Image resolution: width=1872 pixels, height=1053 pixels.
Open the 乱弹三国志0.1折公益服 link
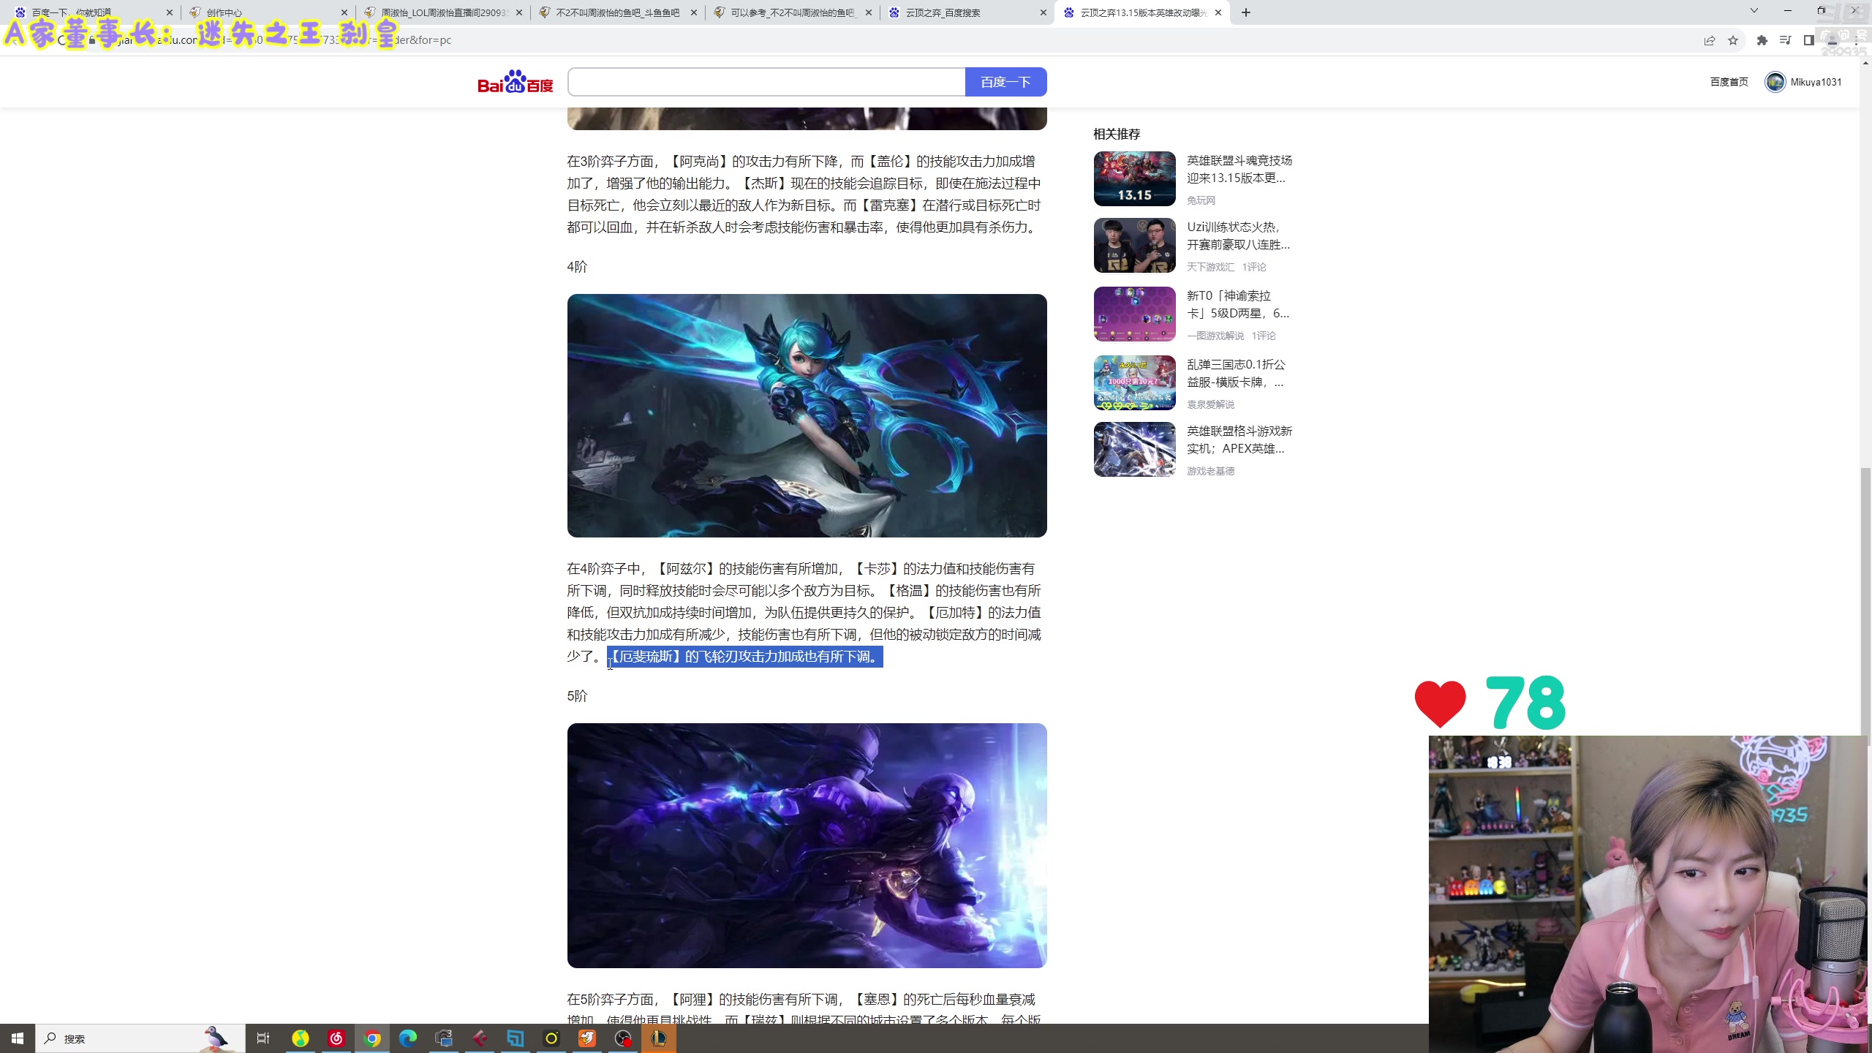(x=1236, y=373)
